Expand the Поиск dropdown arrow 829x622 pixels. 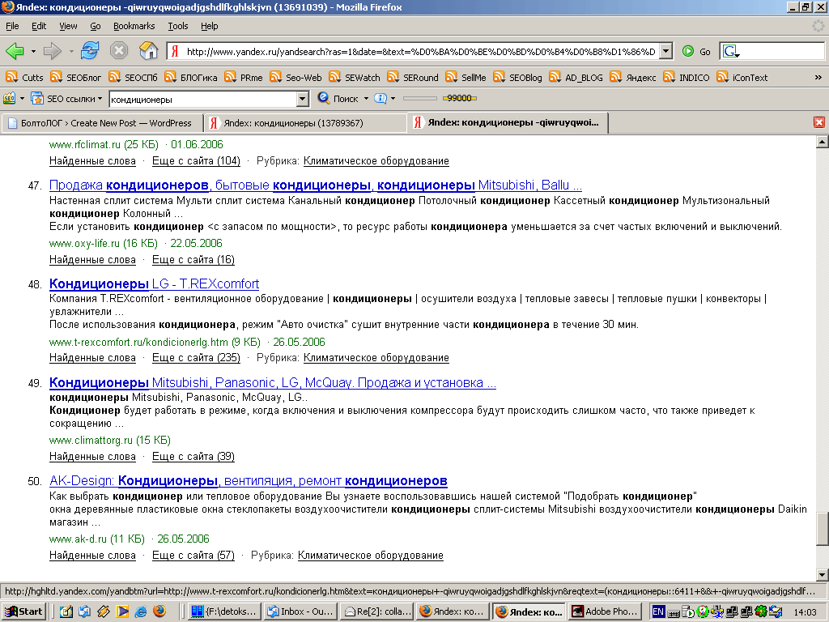(x=366, y=99)
